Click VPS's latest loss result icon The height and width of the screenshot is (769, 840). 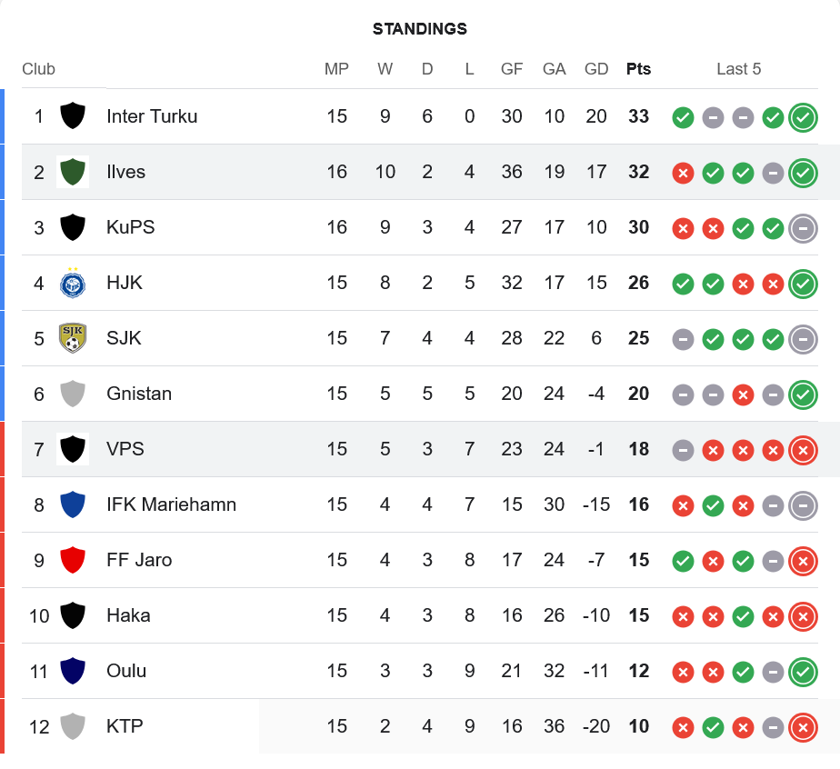803,450
